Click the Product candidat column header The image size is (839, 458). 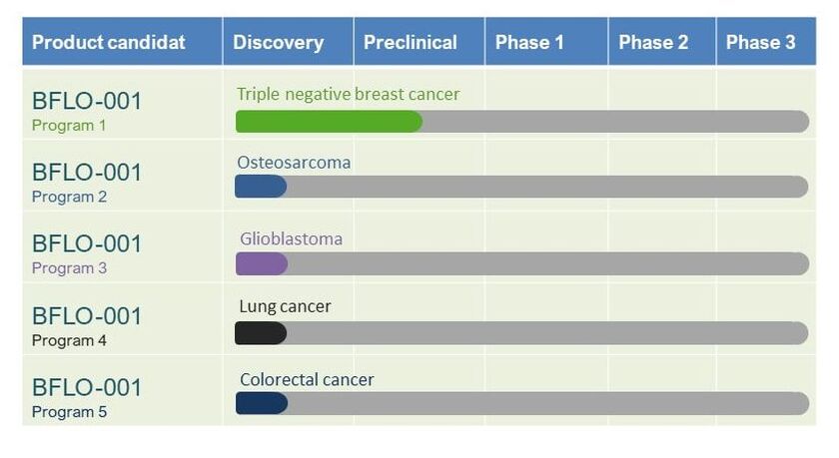click(x=122, y=42)
